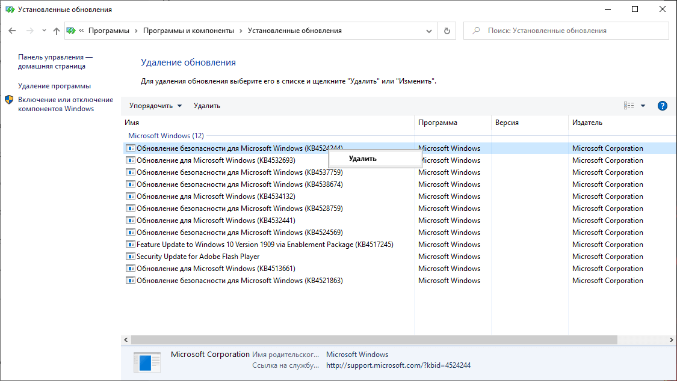Image resolution: width=677 pixels, height=381 pixels.
Task: Click the icon of update KB4532693
Action: click(x=130, y=160)
